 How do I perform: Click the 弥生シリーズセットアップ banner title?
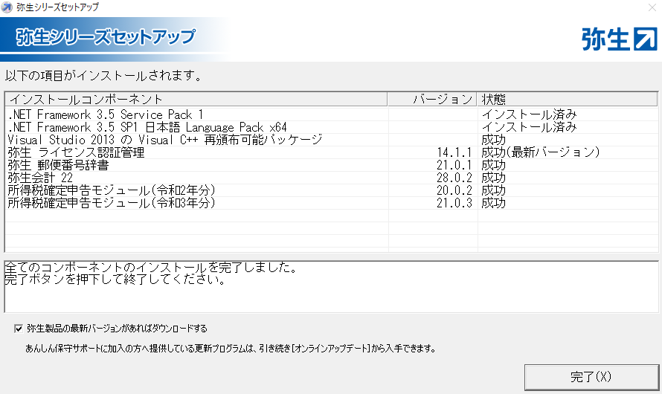106,37
